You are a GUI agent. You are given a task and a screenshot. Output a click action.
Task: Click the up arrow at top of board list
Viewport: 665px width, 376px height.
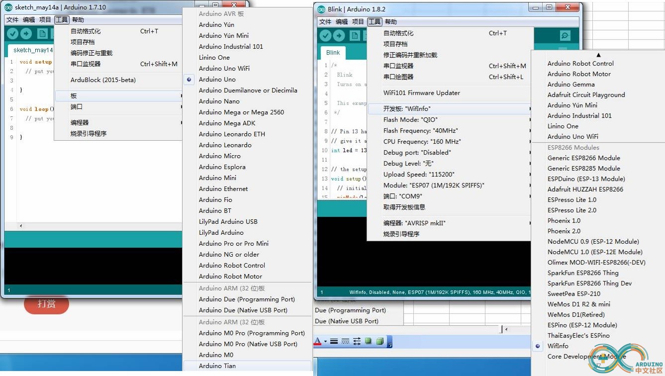[x=598, y=55]
